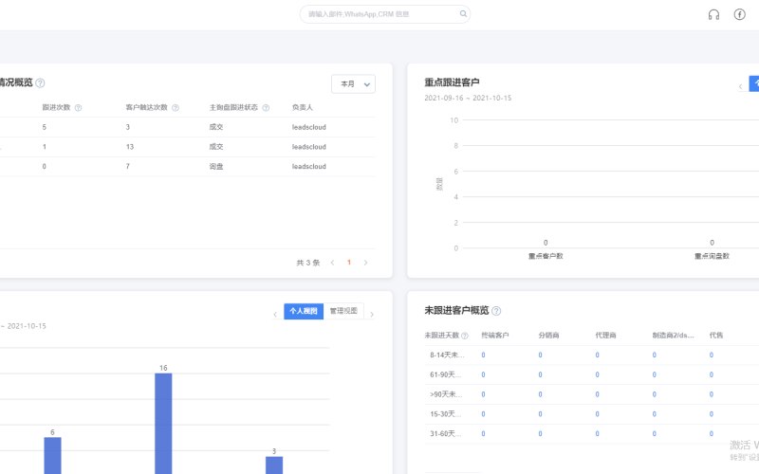Open 终端客户 count in 8-14天未 row

(483, 355)
